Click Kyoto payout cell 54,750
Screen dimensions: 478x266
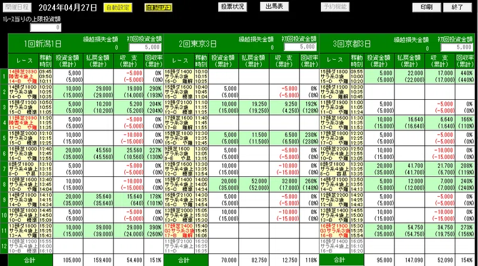pos(409,231)
